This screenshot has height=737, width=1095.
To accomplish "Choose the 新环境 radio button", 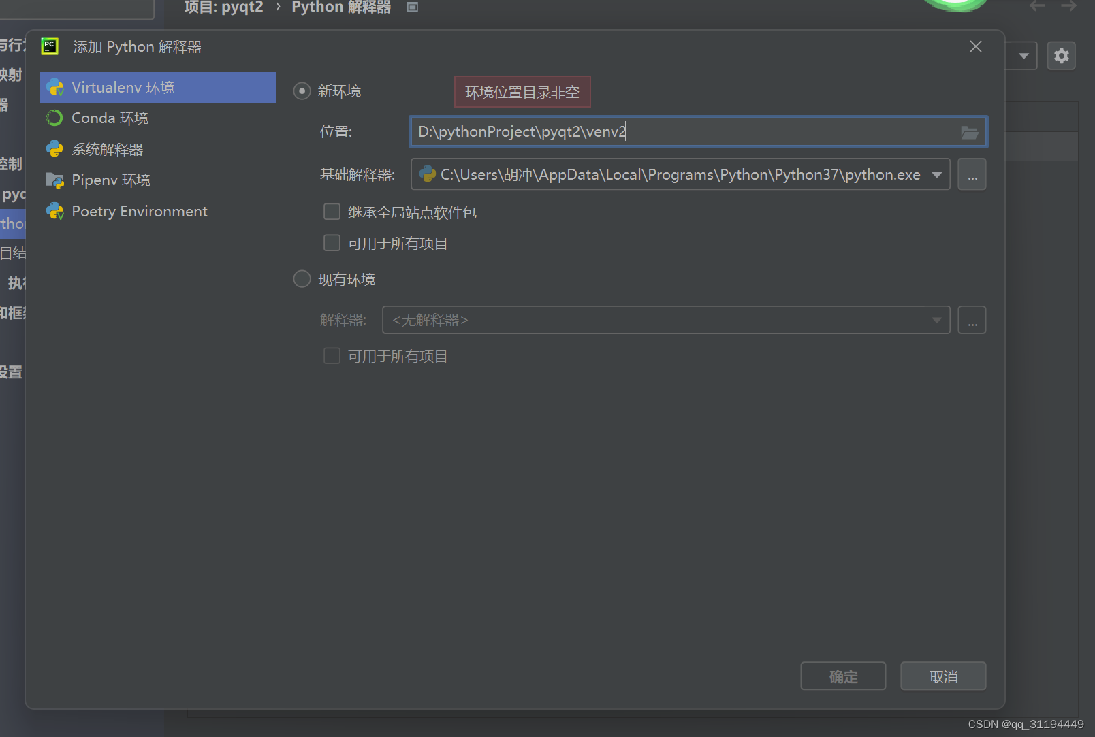I will point(302,91).
